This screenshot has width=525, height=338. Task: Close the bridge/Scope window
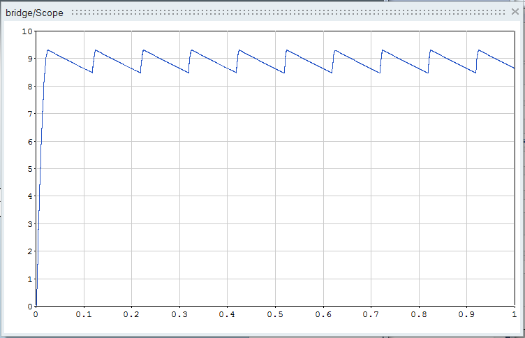(x=515, y=12)
